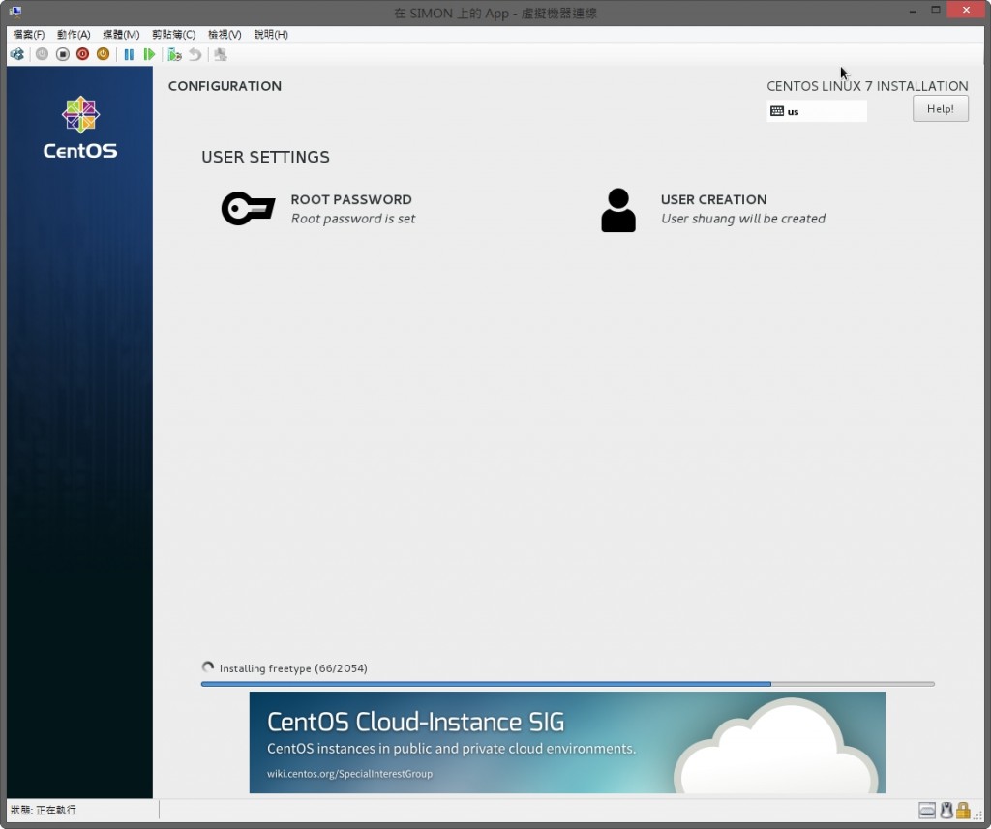Click the orange Save state toolbar icon
The image size is (991, 829).
(103, 54)
